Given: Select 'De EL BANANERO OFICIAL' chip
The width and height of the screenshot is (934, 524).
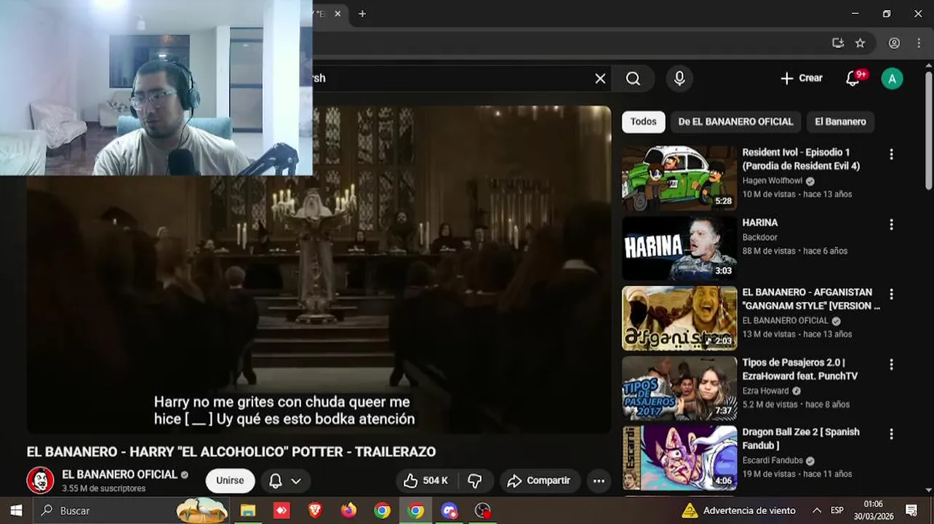Looking at the screenshot, I should (x=735, y=122).
